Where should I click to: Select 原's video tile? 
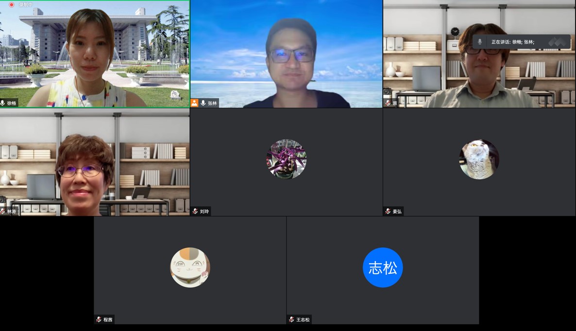click(x=479, y=53)
